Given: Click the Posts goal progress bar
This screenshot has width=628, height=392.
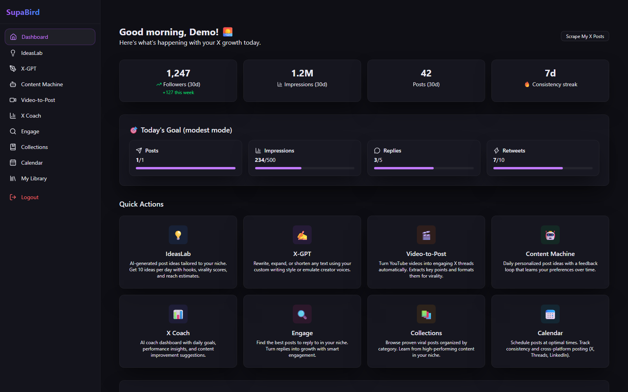Looking at the screenshot, I should pyautogui.click(x=186, y=168).
